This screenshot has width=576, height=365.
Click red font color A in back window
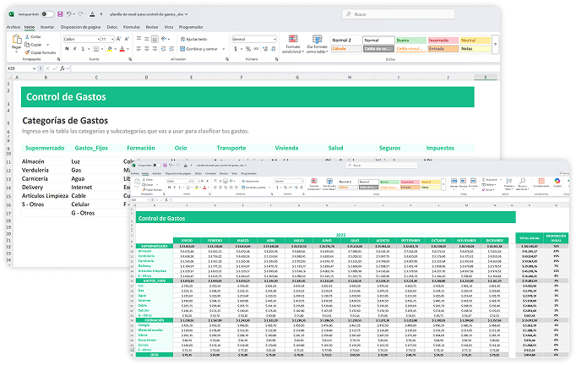coord(122,48)
